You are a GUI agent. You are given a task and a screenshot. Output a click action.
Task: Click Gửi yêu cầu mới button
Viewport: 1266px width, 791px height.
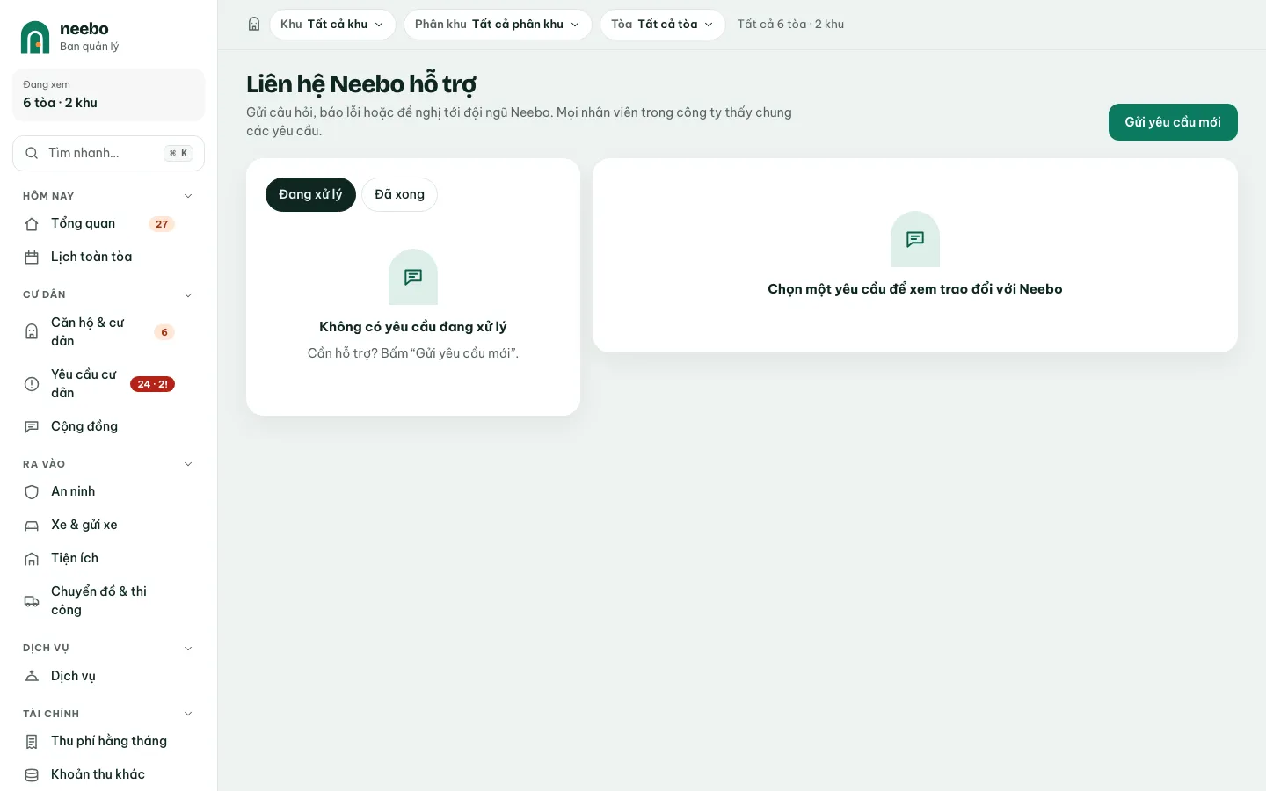coord(1173,122)
